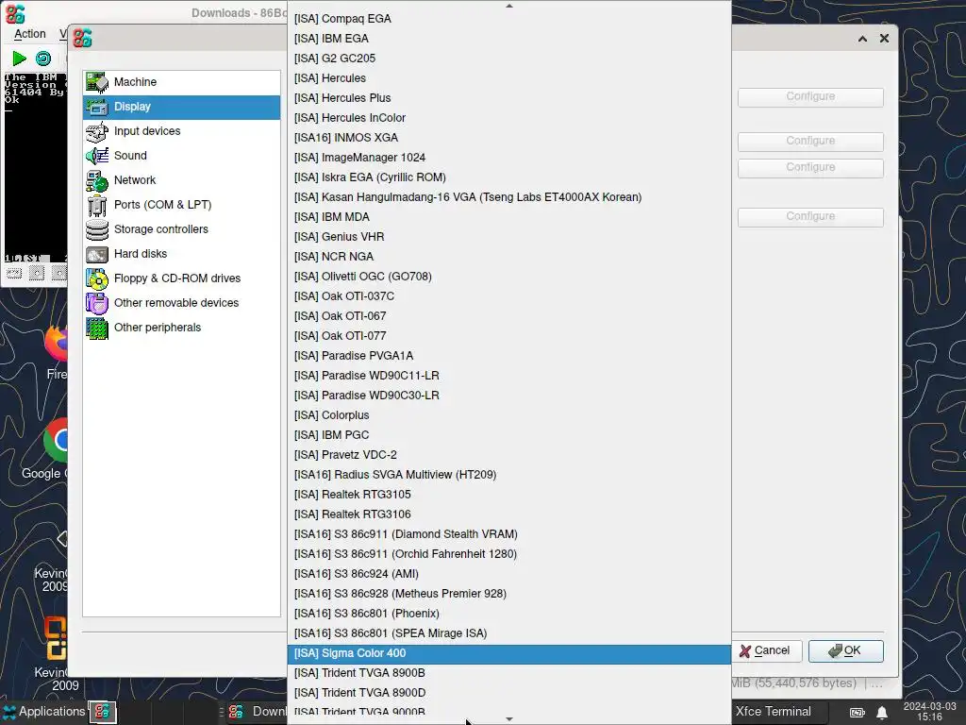966x725 pixels.
Task: Select the [ISA] Hercules entry
Action: [508, 77]
